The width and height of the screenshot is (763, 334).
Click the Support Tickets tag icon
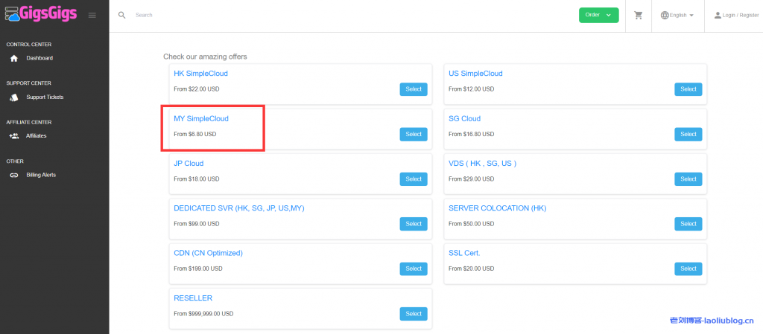[13, 97]
